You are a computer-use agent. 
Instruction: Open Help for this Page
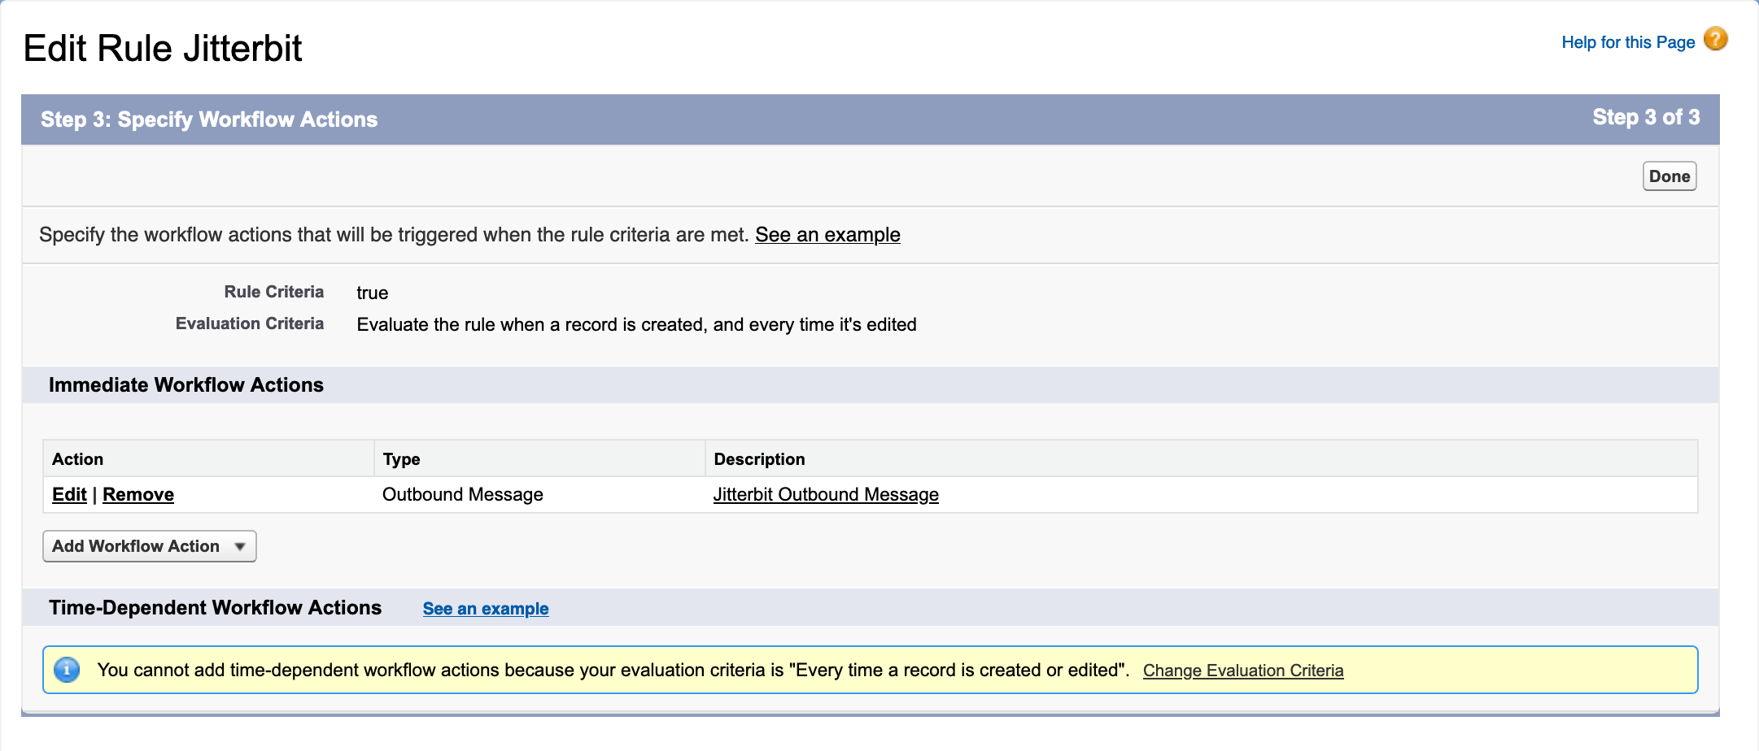click(x=1628, y=41)
